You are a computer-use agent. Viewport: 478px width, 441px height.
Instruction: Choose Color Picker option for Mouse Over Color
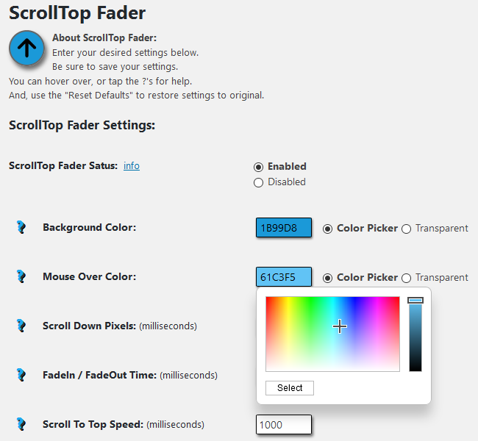point(327,278)
